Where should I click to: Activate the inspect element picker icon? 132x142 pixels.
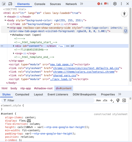(4, 4)
